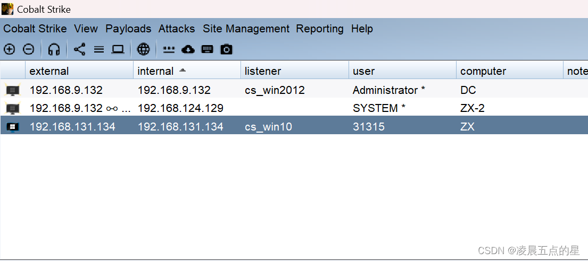The height and width of the screenshot is (261, 588).
Task: Open credentials via password dots icon
Action: click(x=169, y=49)
